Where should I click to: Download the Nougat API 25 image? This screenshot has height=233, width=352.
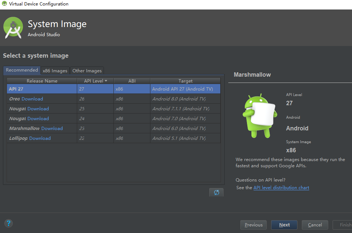[38, 109]
